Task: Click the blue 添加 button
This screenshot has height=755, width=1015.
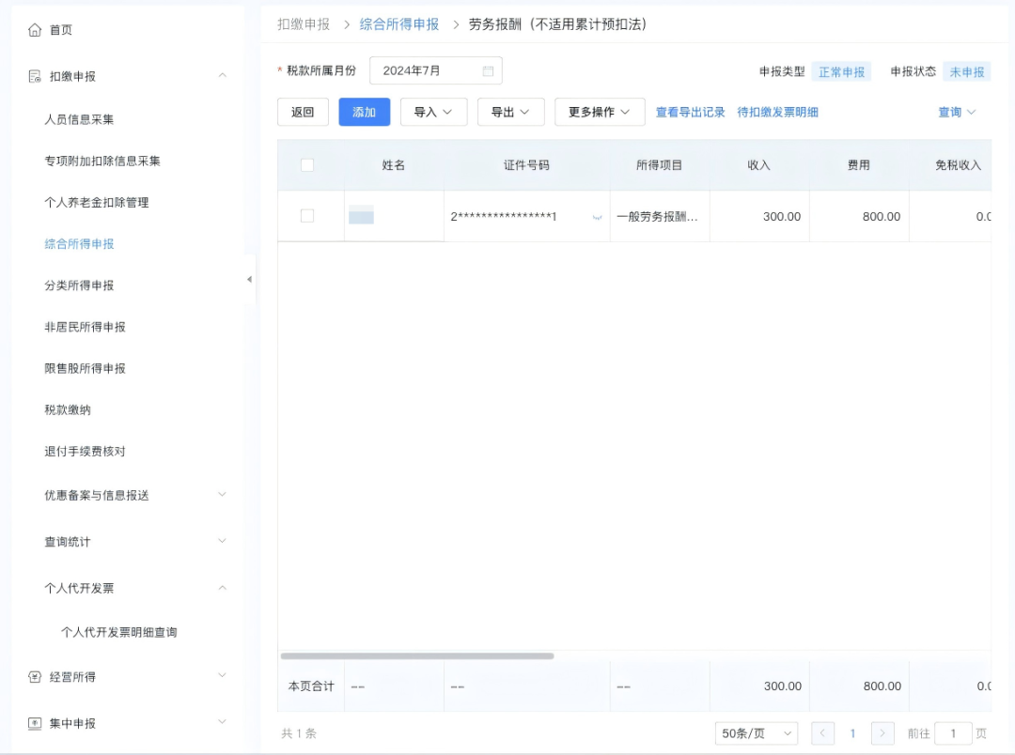Action: [364, 112]
